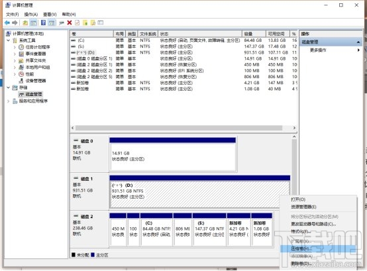Click the properties checkmark toolbar icon
Viewport: 367px width, 271px height.
(x=78, y=23)
